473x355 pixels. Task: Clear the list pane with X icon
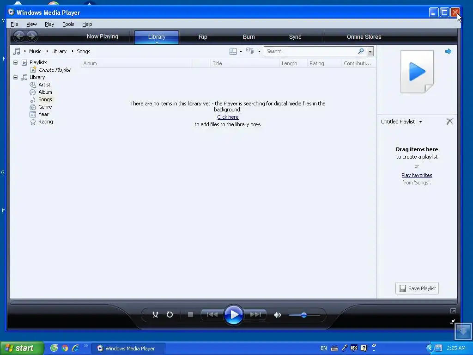(x=449, y=122)
